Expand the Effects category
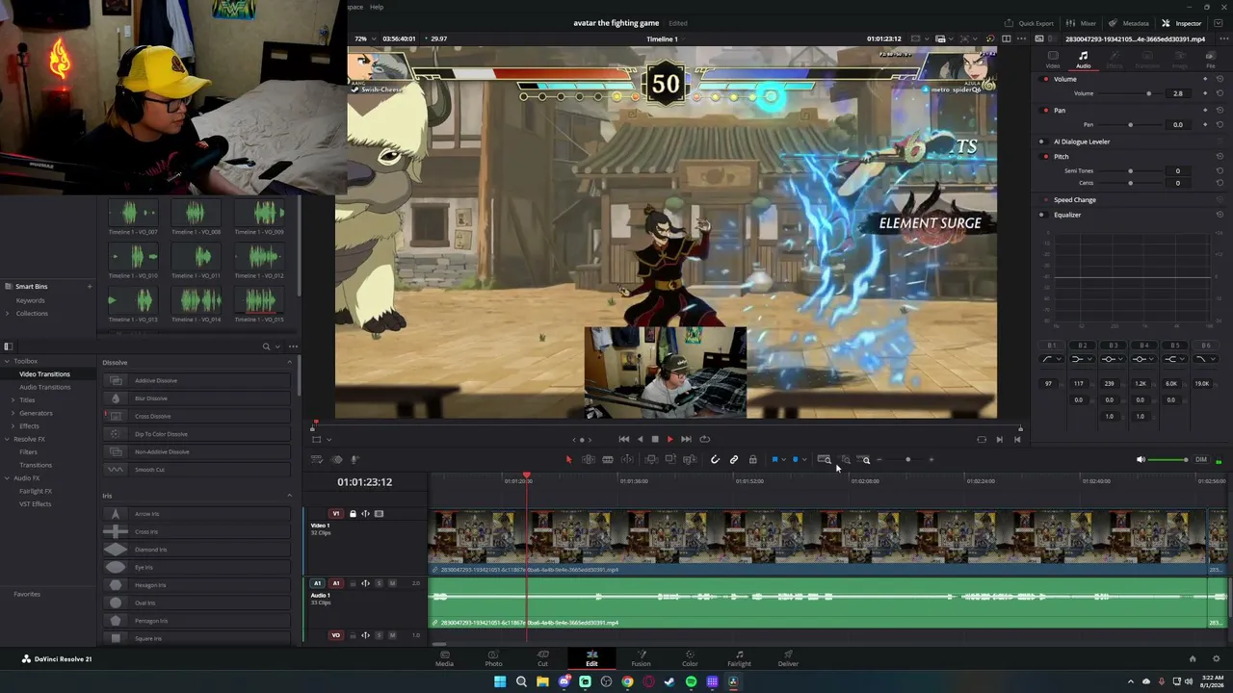This screenshot has height=693, width=1233. click(x=13, y=426)
